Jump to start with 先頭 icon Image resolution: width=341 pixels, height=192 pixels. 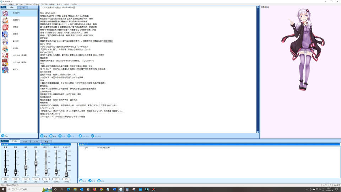coord(60,136)
